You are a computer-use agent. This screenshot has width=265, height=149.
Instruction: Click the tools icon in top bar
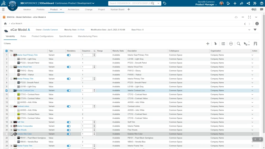pos(255,3)
